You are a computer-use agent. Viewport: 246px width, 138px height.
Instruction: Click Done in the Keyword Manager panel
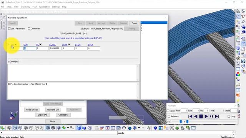[x=53, y=121]
